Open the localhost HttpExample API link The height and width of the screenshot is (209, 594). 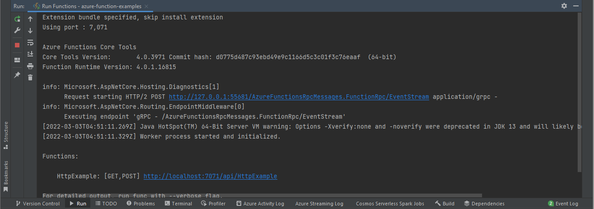click(x=210, y=176)
